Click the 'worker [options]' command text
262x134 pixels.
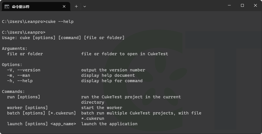pos(27,108)
